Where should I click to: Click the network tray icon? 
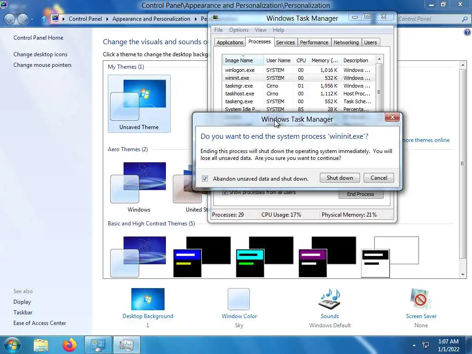425,345
